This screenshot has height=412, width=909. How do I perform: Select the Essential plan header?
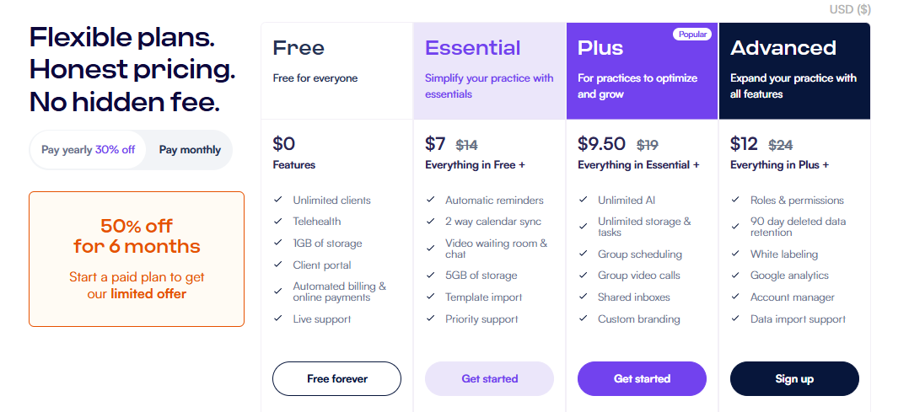pos(489,71)
